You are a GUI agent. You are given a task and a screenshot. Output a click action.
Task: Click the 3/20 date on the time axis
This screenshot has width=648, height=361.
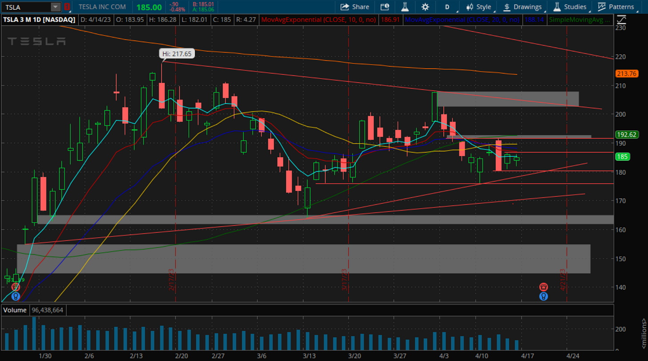point(354,356)
